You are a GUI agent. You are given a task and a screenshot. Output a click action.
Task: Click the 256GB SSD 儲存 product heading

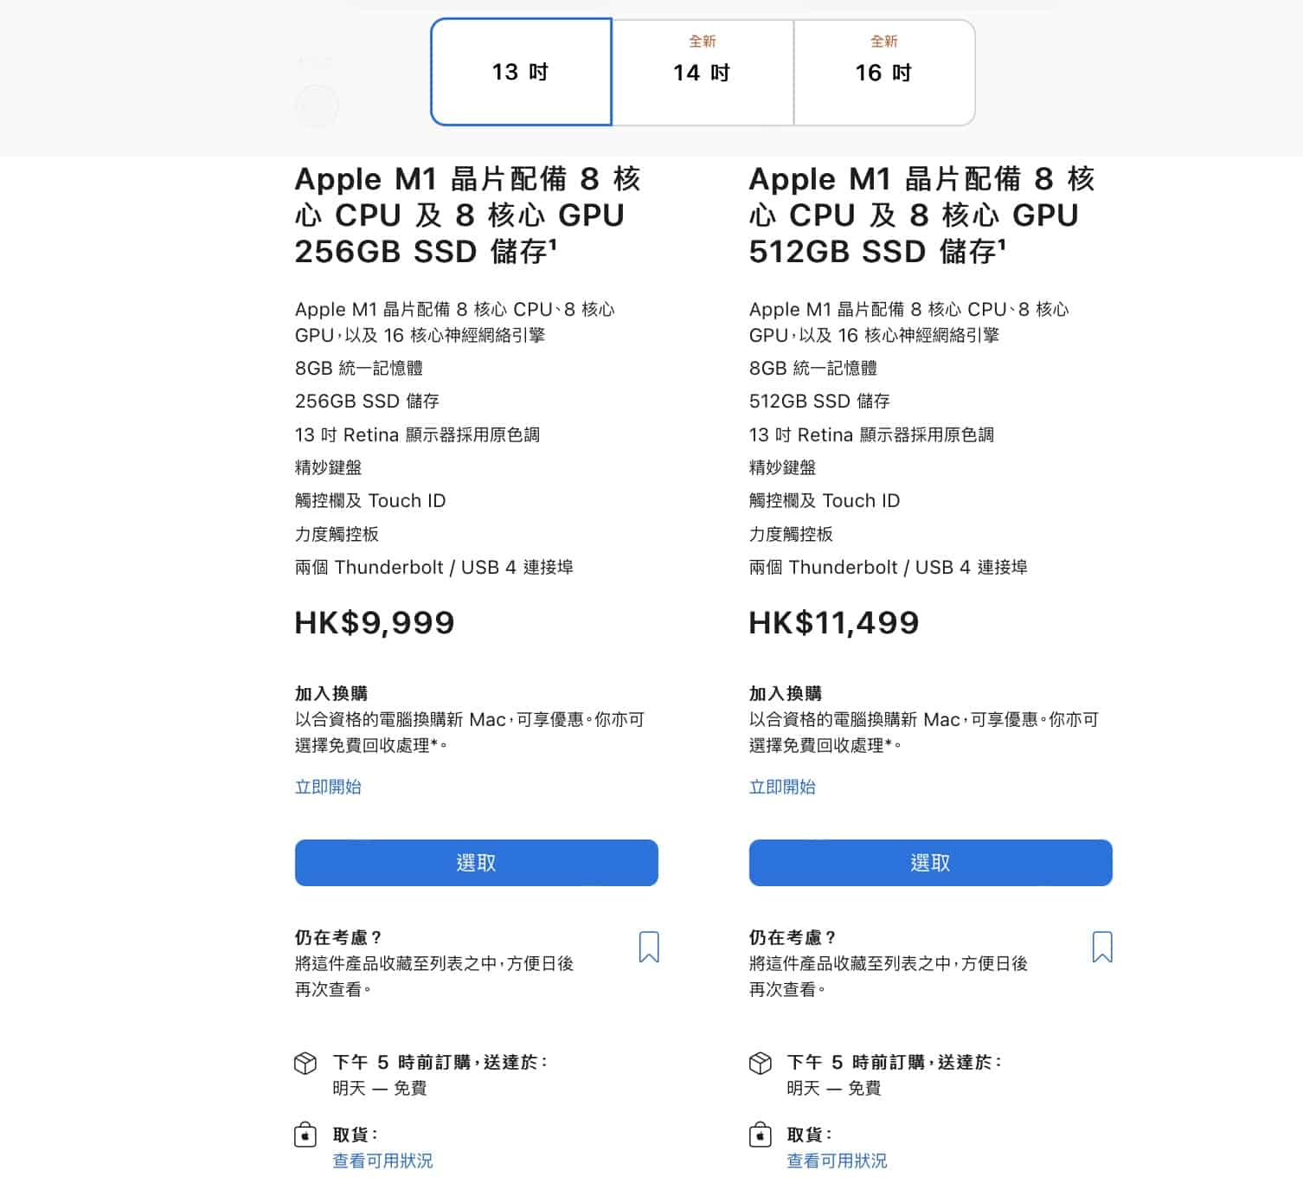coord(468,215)
